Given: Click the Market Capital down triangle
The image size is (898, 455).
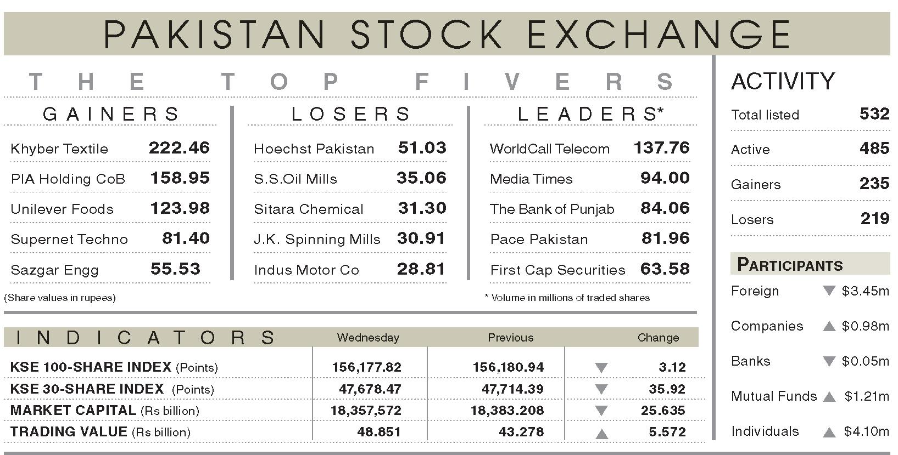Looking at the screenshot, I should tap(601, 411).
